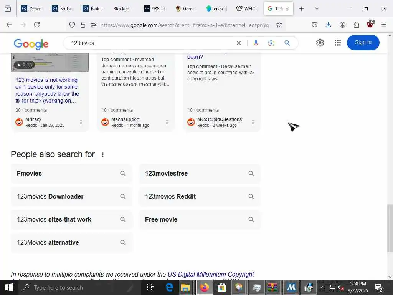Open Task View on taskbar
The width and height of the screenshot is (393, 295).
click(150, 287)
